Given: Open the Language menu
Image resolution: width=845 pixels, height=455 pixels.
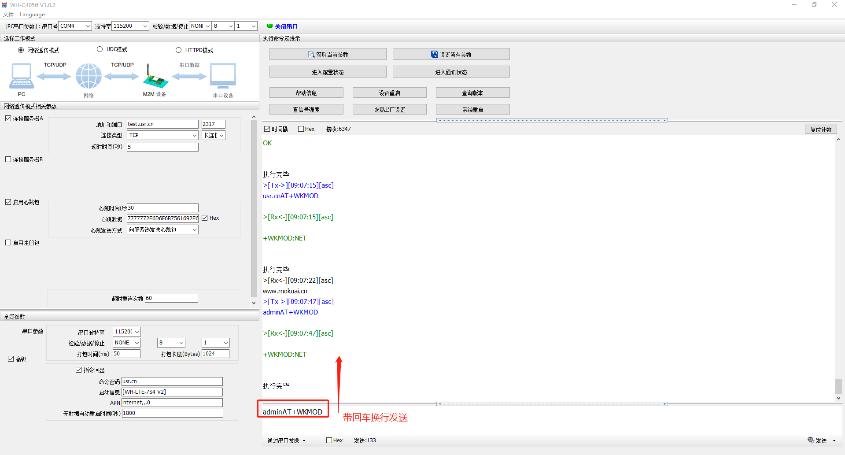Looking at the screenshot, I should pos(32,15).
